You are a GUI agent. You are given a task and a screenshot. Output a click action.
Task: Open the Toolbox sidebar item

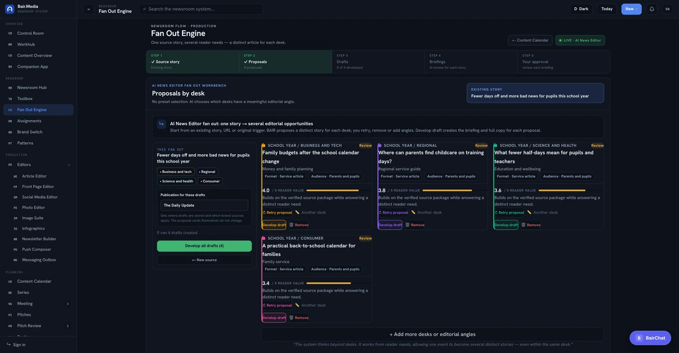click(38, 99)
